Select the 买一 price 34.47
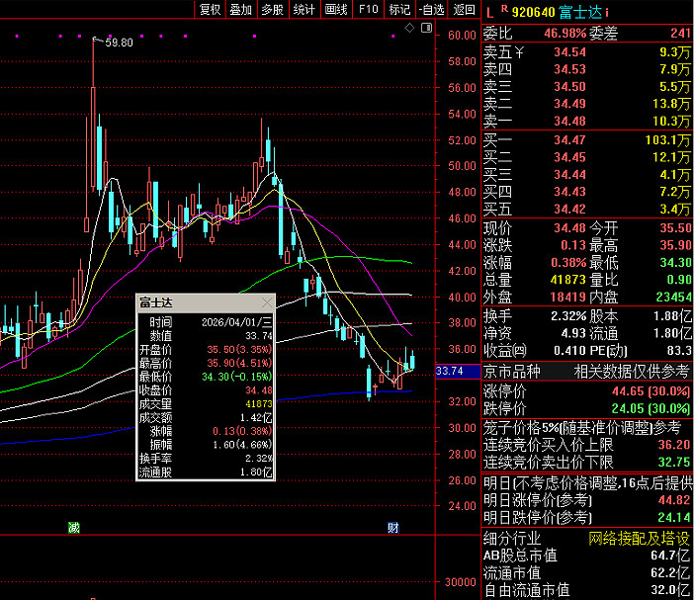694x600 pixels. (x=569, y=140)
